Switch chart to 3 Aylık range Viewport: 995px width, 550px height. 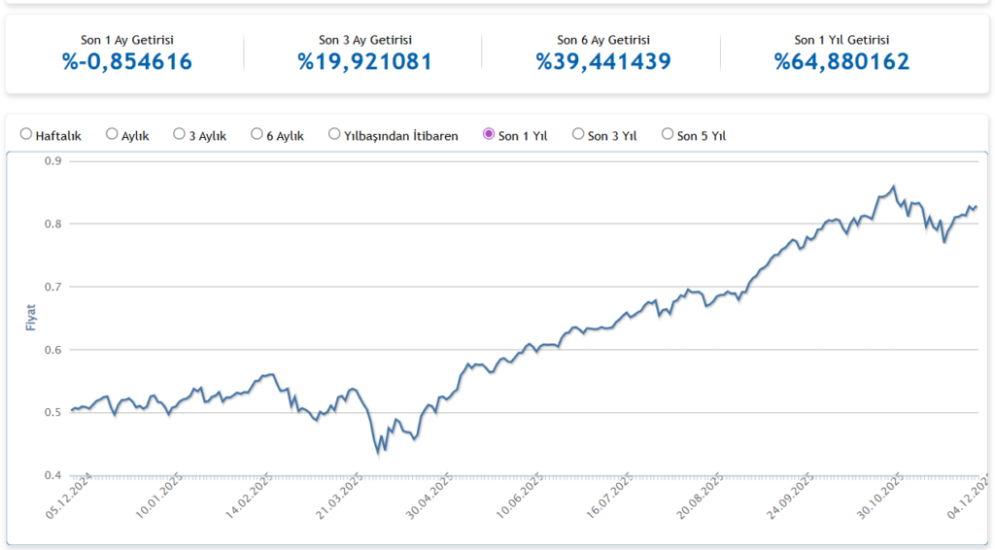180,135
